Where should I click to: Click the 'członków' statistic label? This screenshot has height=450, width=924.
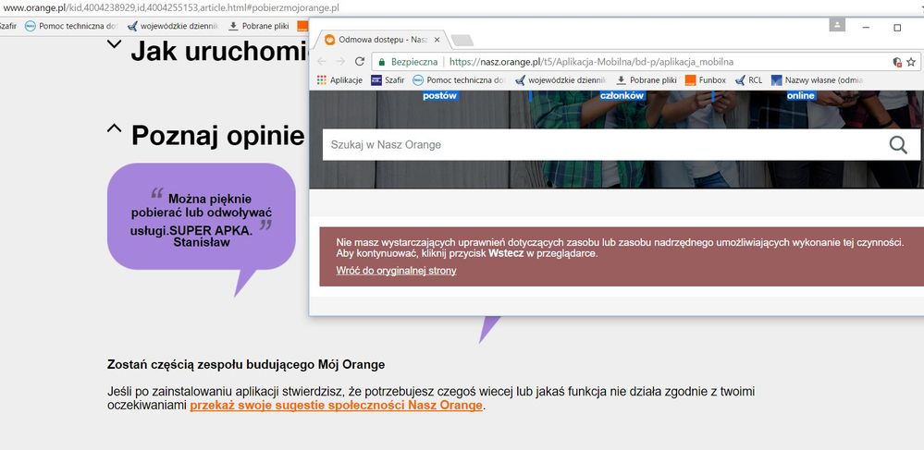point(622,95)
